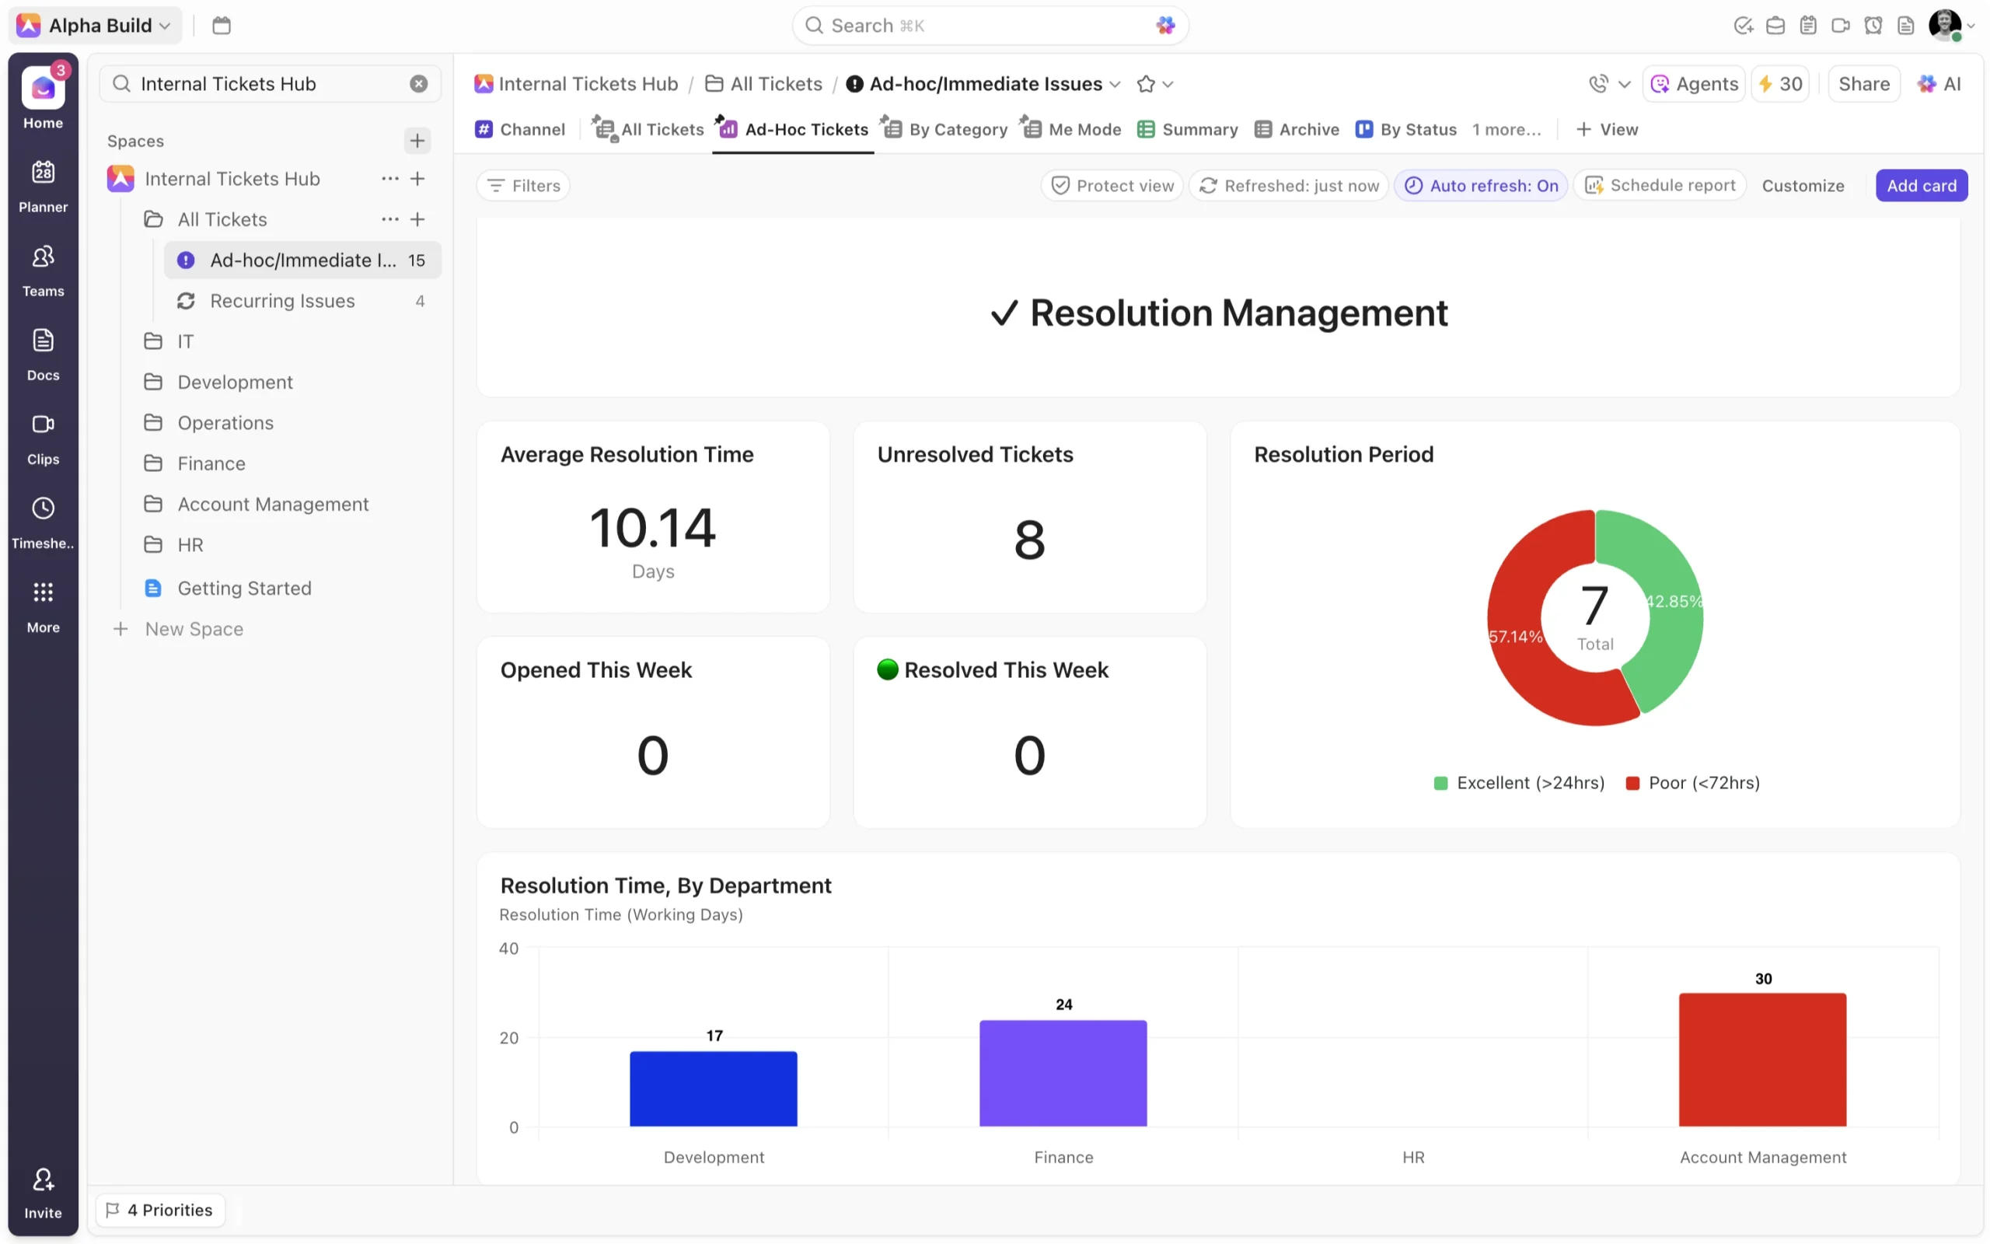Image resolution: width=1990 pixels, height=1244 pixels.
Task: Enable Protect view option
Action: coord(1112,185)
